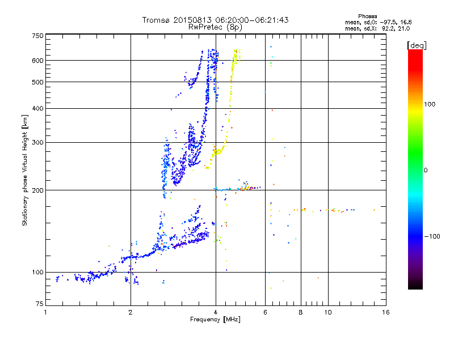This screenshot has height=340, width=454.
Task: Click the '0' color bar tick label
Action: coord(425,171)
